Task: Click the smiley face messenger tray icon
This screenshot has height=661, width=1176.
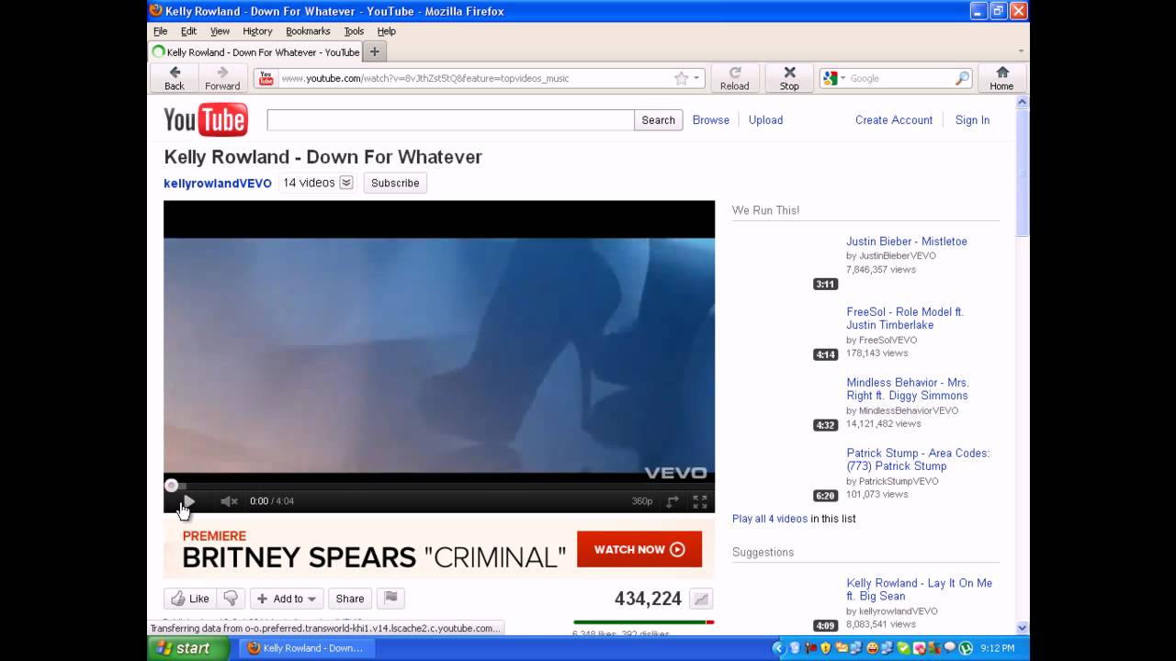Action: [x=871, y=648]
